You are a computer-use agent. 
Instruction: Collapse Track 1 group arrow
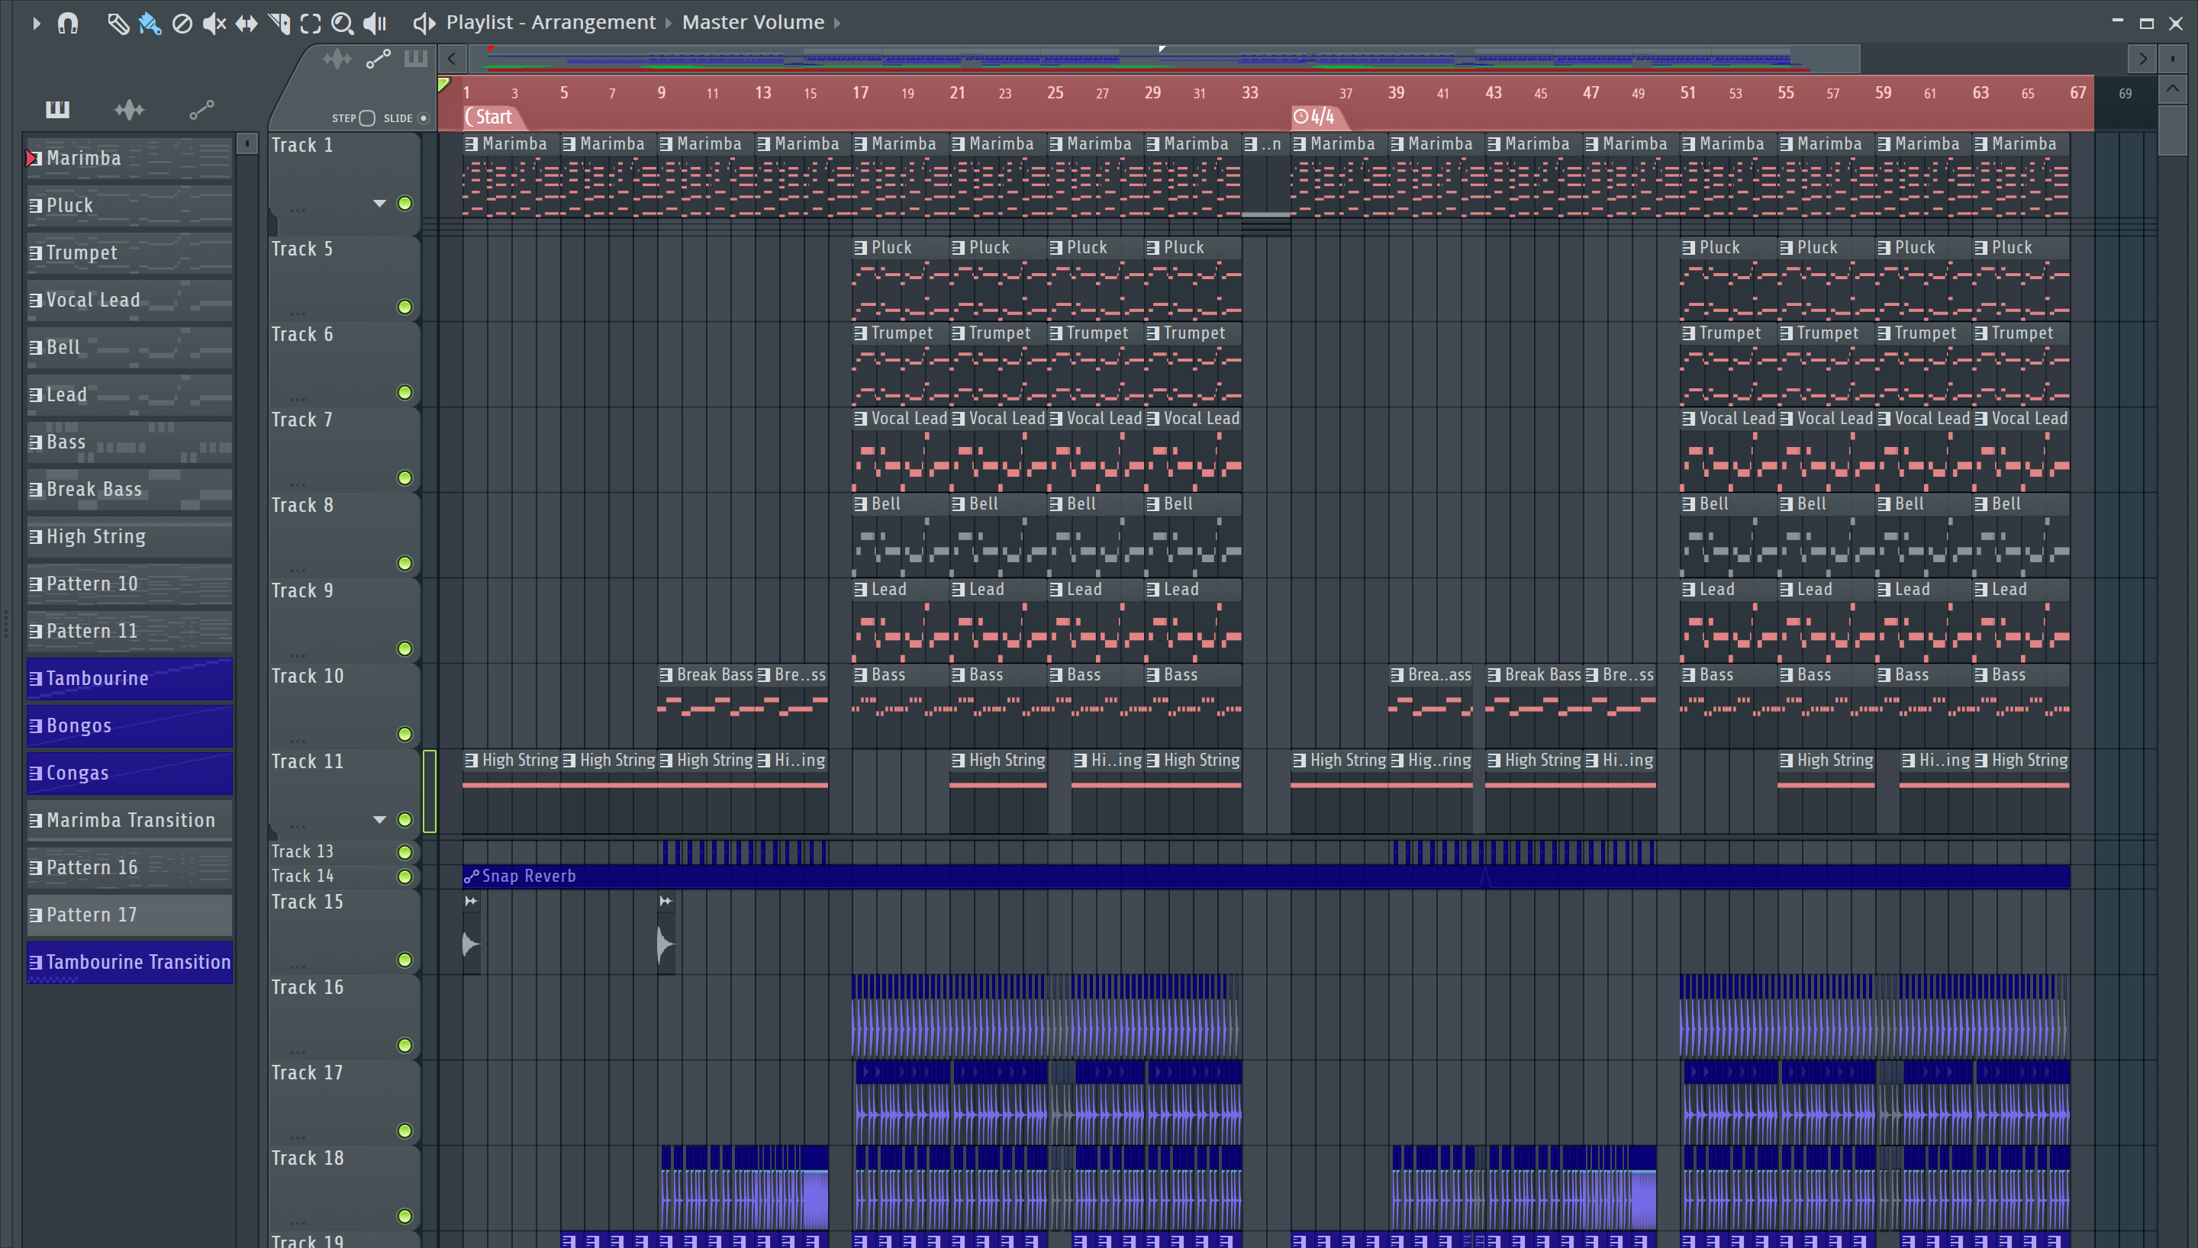pyautogui.click(x=379, y=203)
